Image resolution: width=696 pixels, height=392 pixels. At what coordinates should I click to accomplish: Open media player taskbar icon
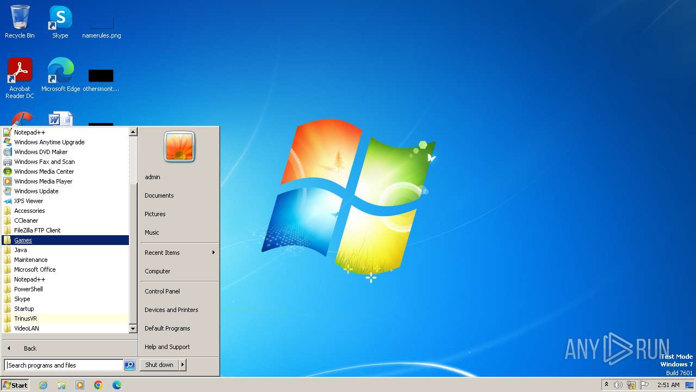coord(80,385)
